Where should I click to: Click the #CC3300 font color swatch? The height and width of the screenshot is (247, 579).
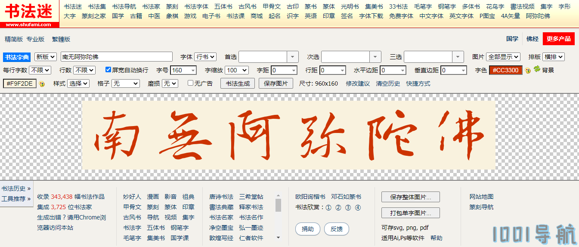point(506,70)
